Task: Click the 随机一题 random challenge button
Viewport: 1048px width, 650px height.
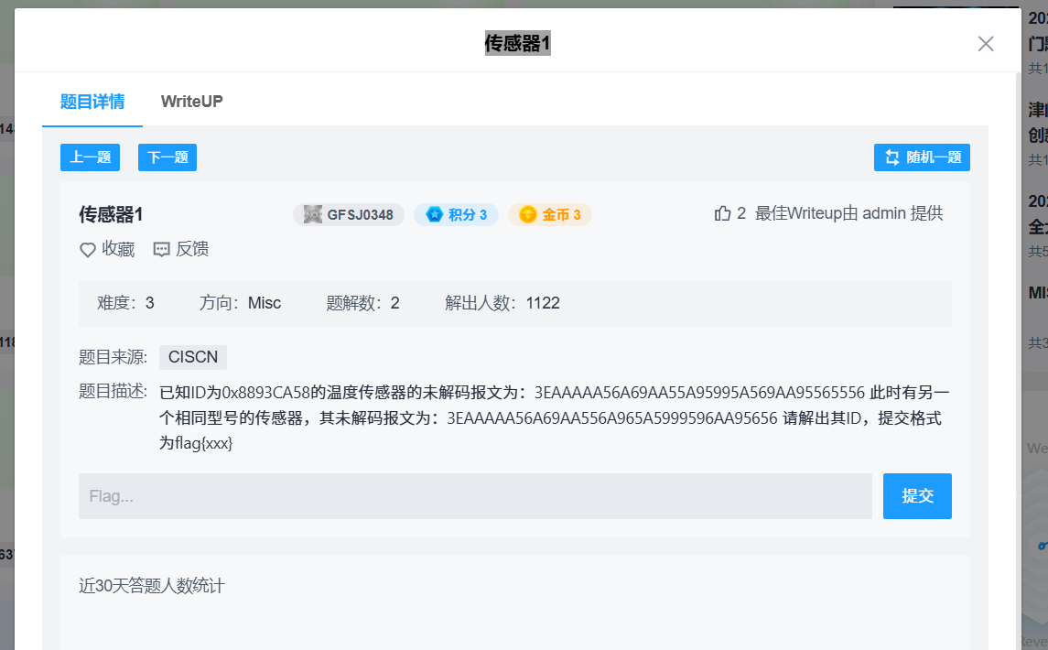Action: coord(922,157)
